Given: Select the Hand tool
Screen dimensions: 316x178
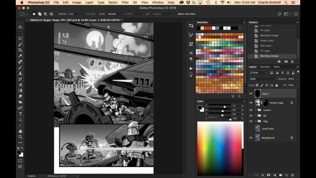Looking at the screenshot, I should tap(20, 131).
